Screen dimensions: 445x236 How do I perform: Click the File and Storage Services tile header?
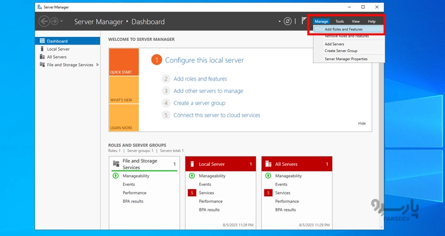point(144,164)
